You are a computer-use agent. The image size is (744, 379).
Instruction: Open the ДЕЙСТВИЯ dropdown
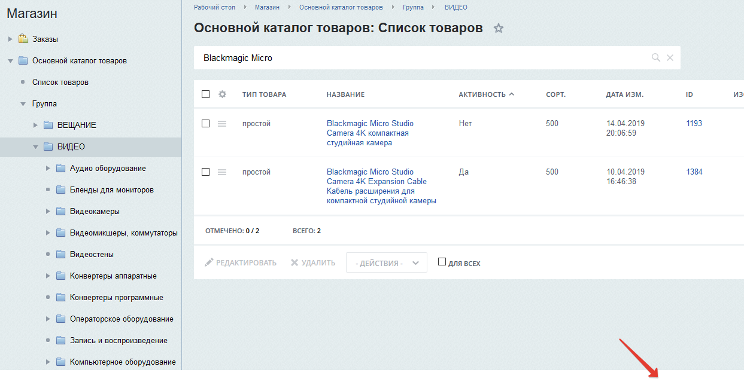[386, 263]
